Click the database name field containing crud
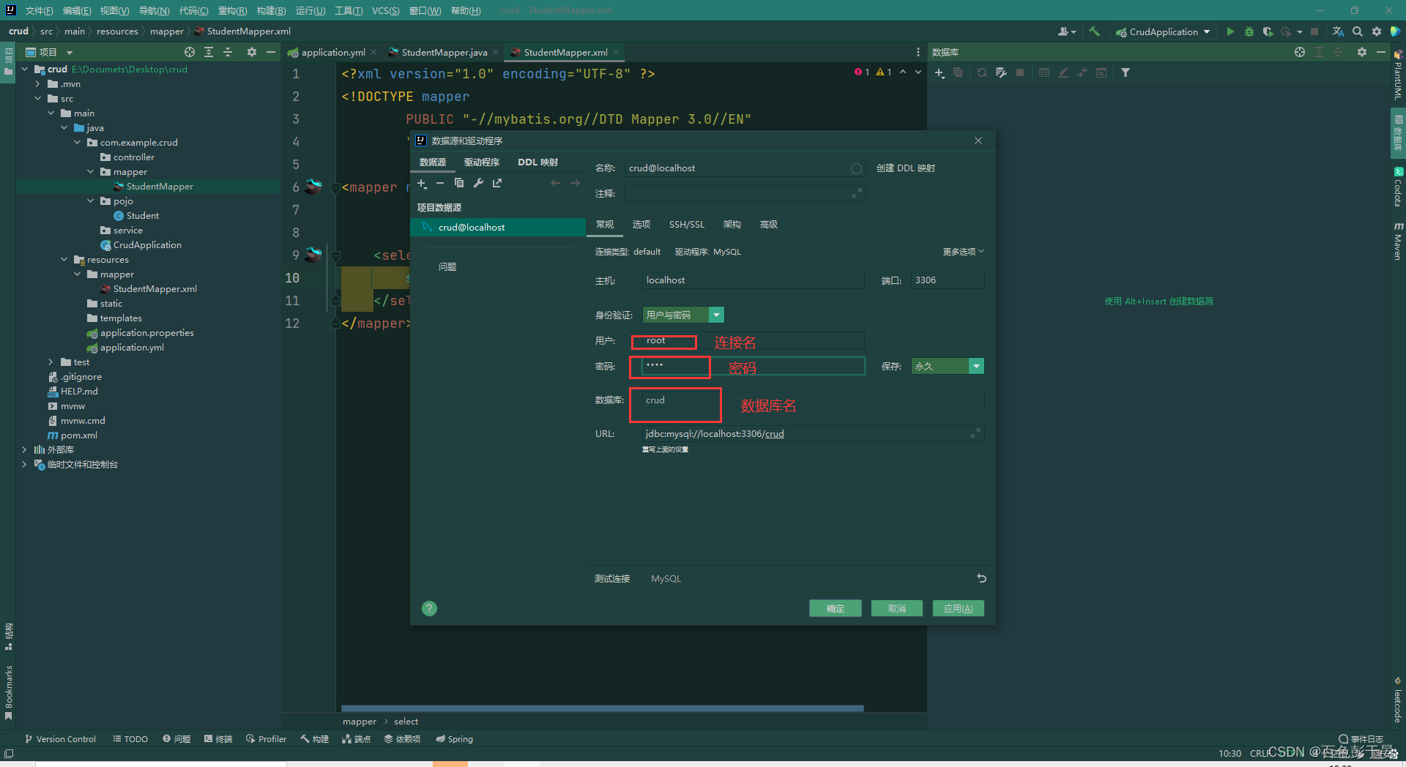Image resolution: width=1406 pixels, height=767 pixels. (813, 400)
